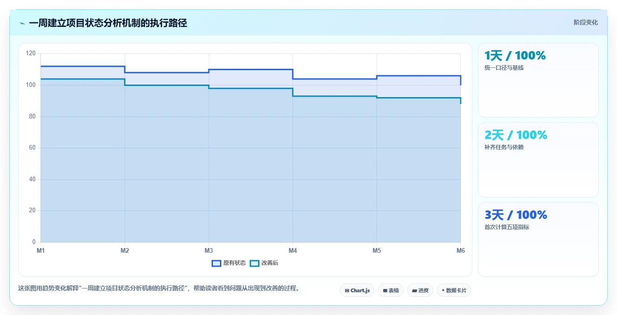Screen dimensions: 617x315
Task: Click the M1 axis label
Action: [x=41, y=251]
